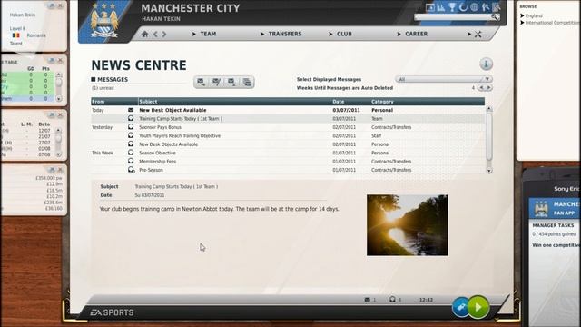The height and width of the screenshot is (327, 581).
Task: Click read icon beside Sponsor Pays Bonus
Action: [131, 127]
